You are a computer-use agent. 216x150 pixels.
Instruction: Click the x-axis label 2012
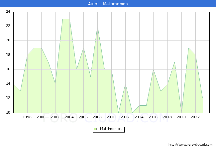tap(125, 117)
